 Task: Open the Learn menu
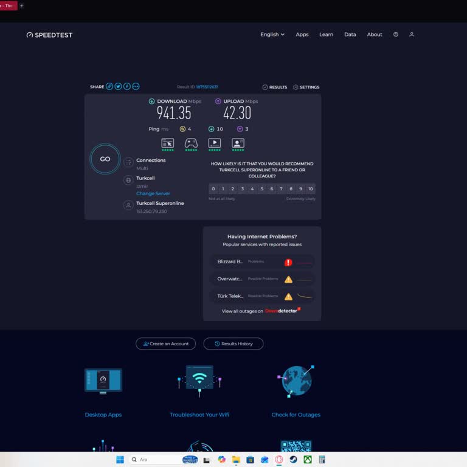326,35
